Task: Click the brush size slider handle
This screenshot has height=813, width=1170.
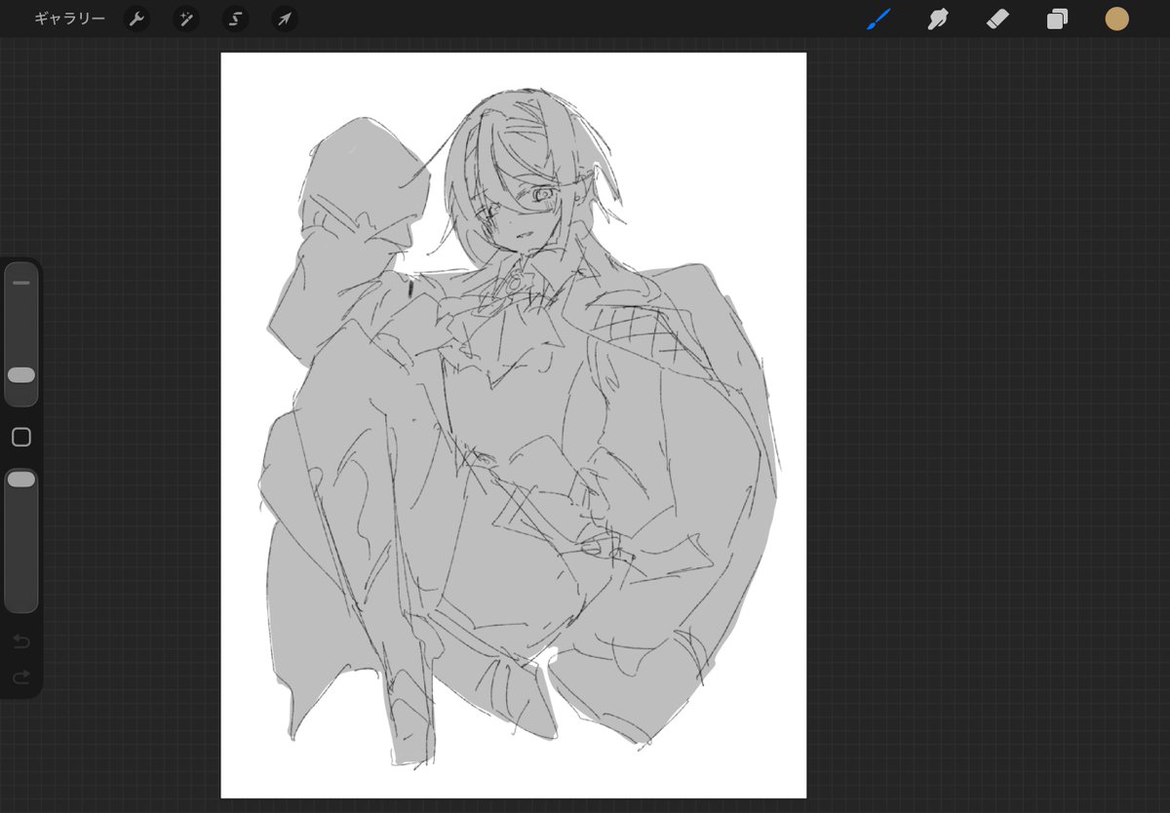Action: pyautogui.click(x=21, y=375)
